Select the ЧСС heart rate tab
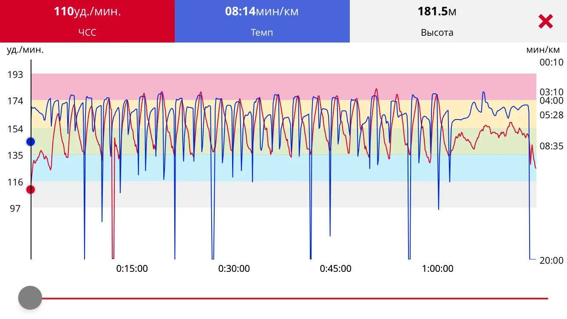This screenshot has height=319, width=567. (87, 21)
